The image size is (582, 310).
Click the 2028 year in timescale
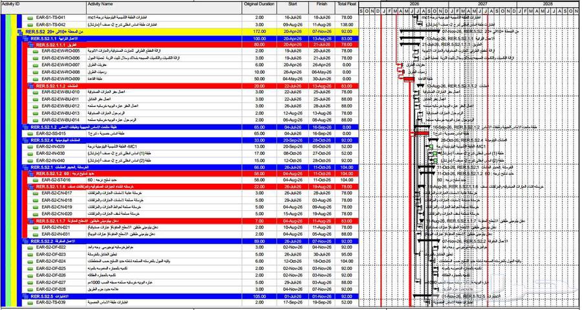click(548, 4)
